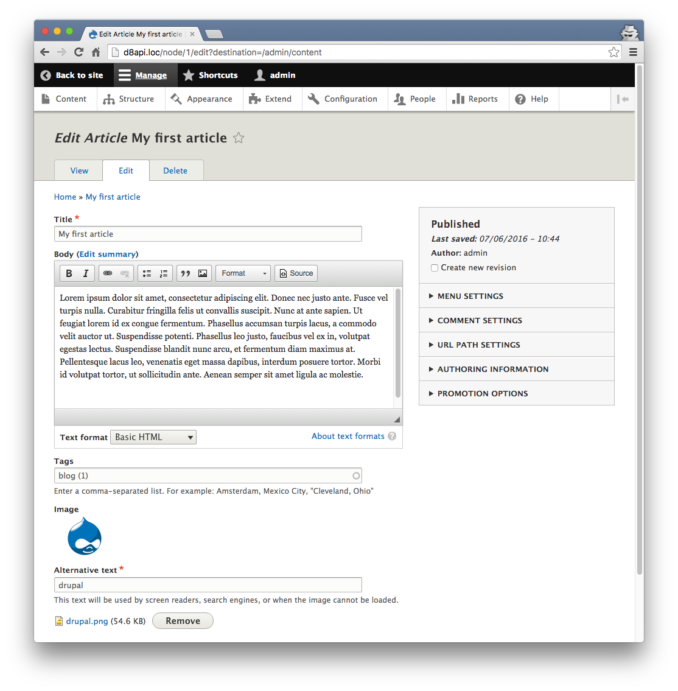Toggle toolbar orientation with the arrow icon
The height and width of the screenshot is (691, 678).
click(x=623, y=99)
